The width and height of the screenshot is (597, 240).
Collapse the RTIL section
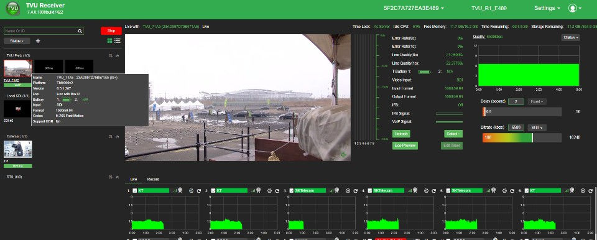coord(118,177)
